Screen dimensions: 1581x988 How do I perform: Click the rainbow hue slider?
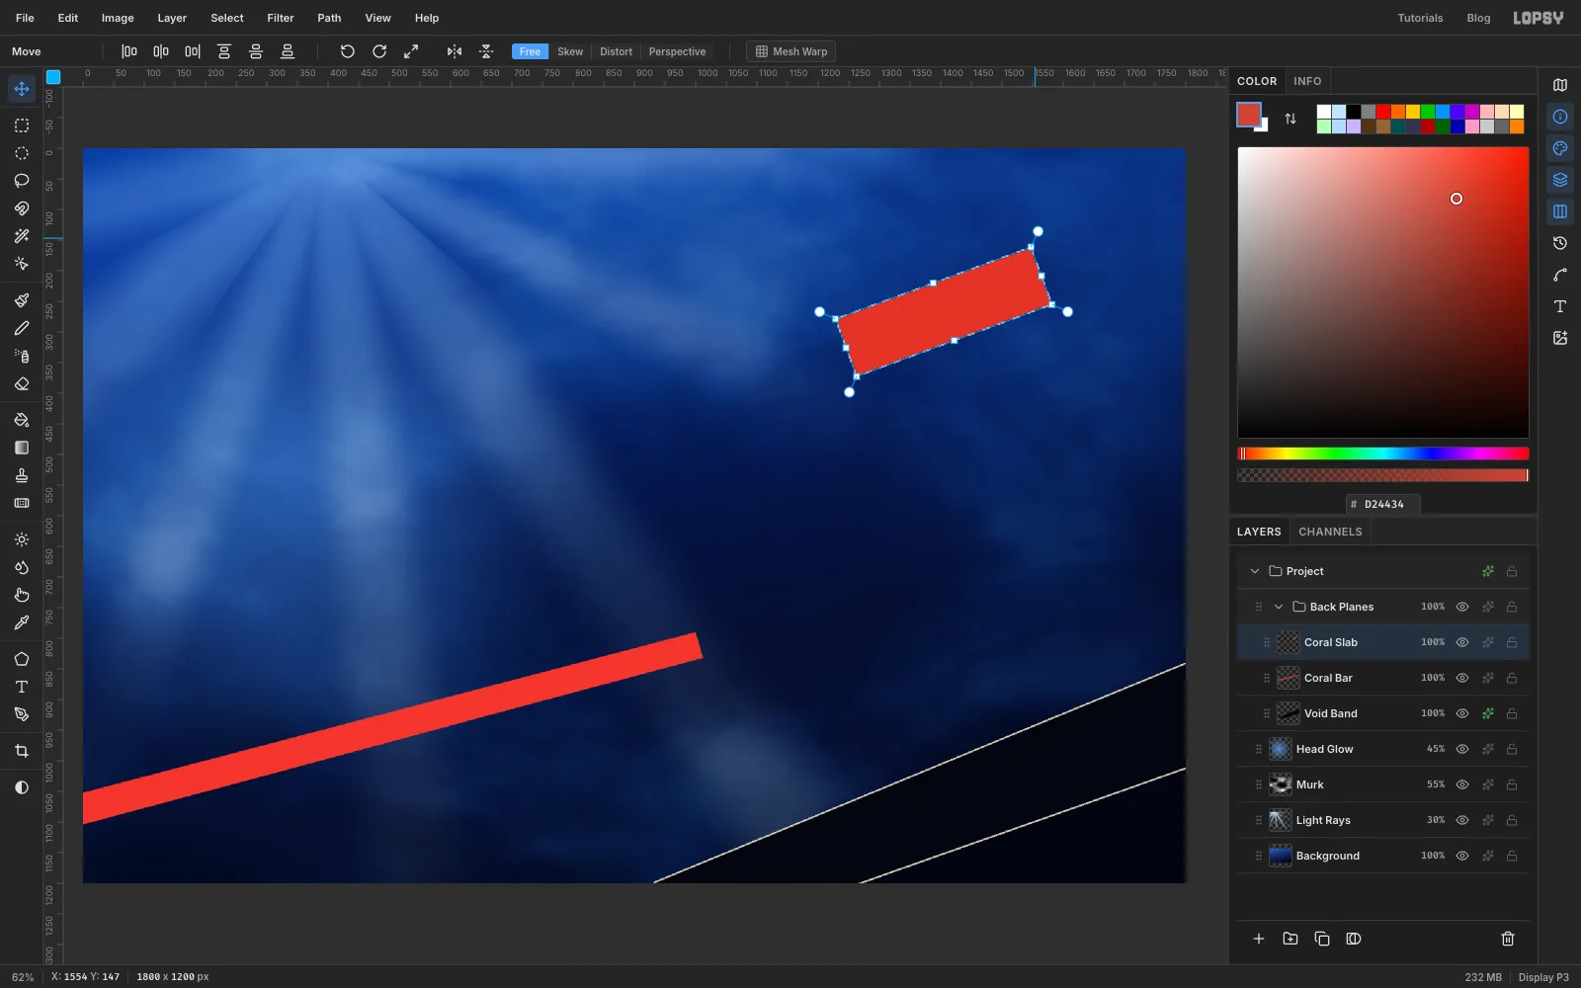click(x=1383, y=453)
